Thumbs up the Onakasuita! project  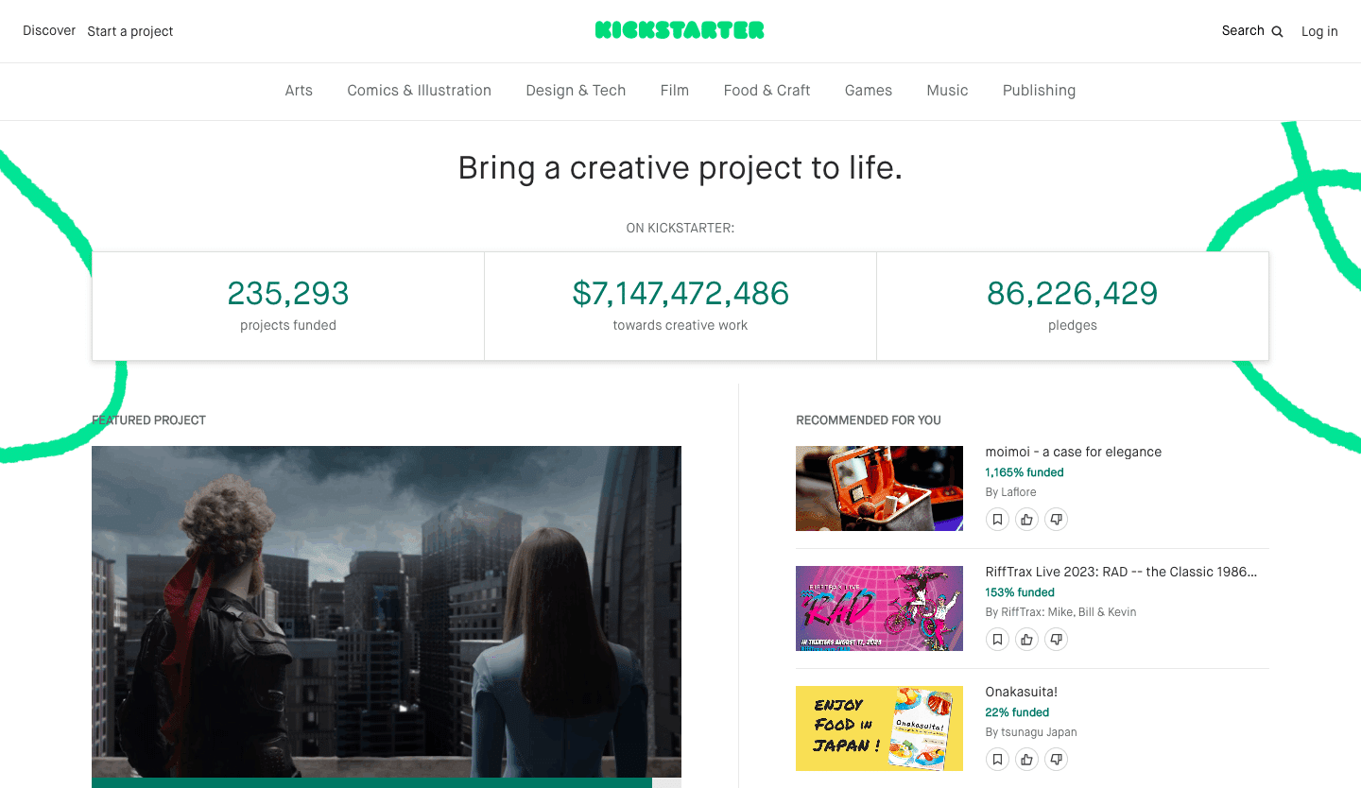(1026, 759)
